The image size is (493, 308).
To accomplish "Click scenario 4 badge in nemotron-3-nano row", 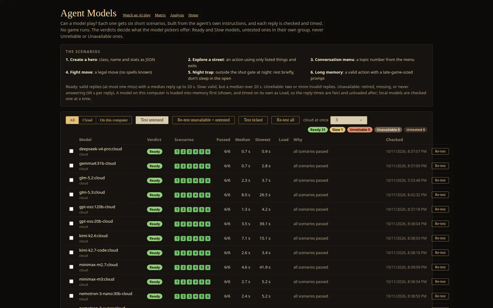I will click(x=195, y=296).
